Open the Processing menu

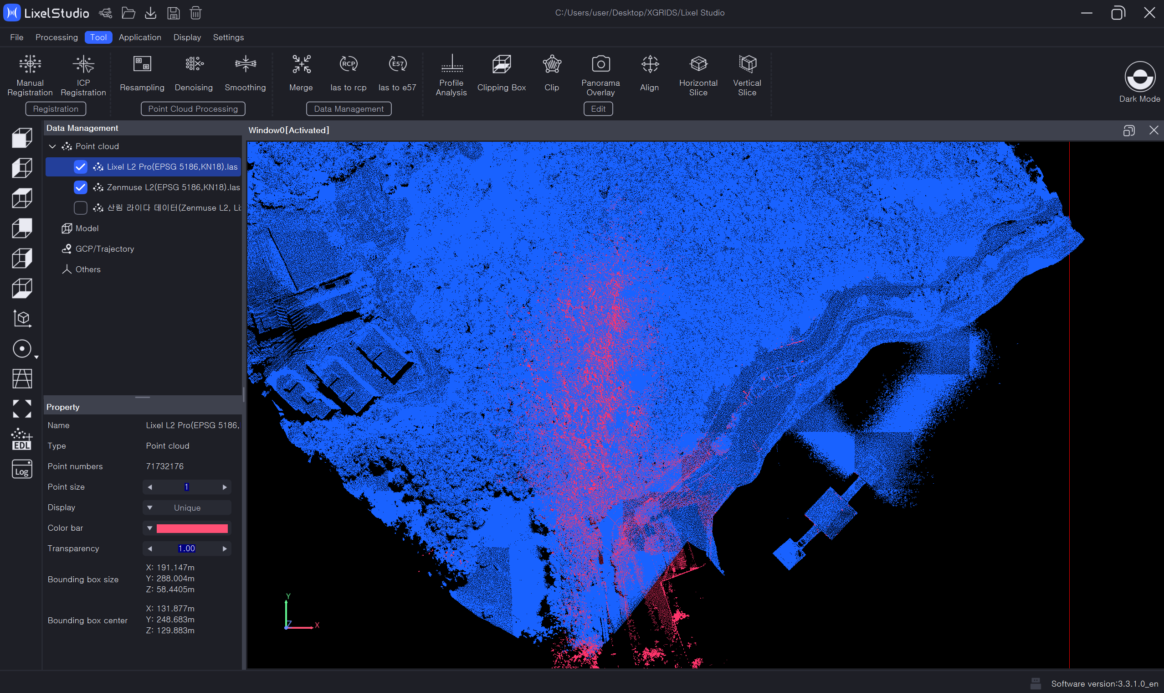click(56, 37)
